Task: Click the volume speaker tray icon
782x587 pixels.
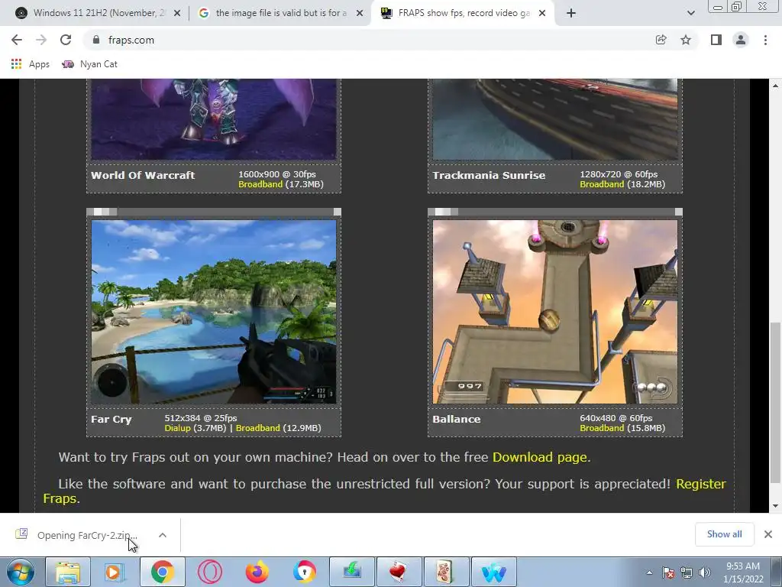Action: coord(705,572)
